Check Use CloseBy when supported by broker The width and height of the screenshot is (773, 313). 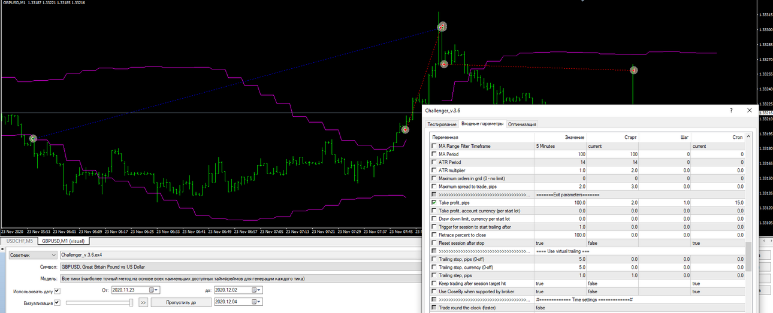click(x=434, y=291)
